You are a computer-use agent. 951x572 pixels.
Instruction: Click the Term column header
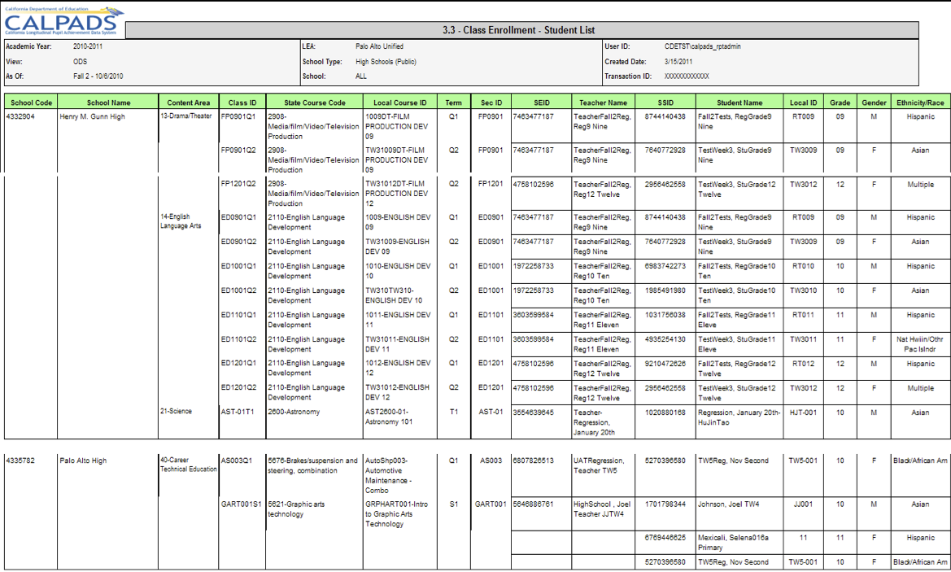click(453, 103)
